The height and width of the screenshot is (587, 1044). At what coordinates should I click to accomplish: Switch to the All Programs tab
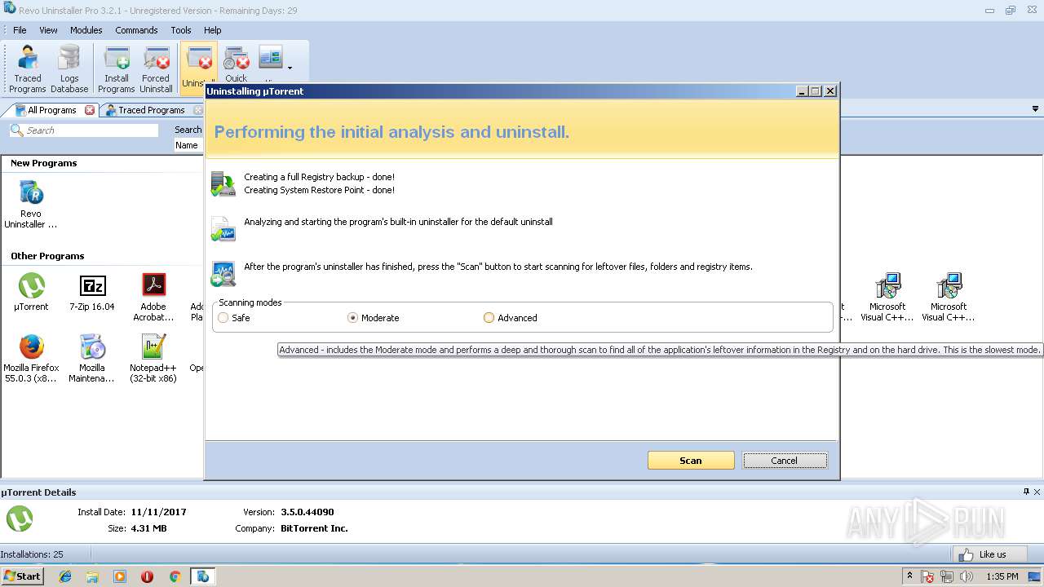click(51, 110)
